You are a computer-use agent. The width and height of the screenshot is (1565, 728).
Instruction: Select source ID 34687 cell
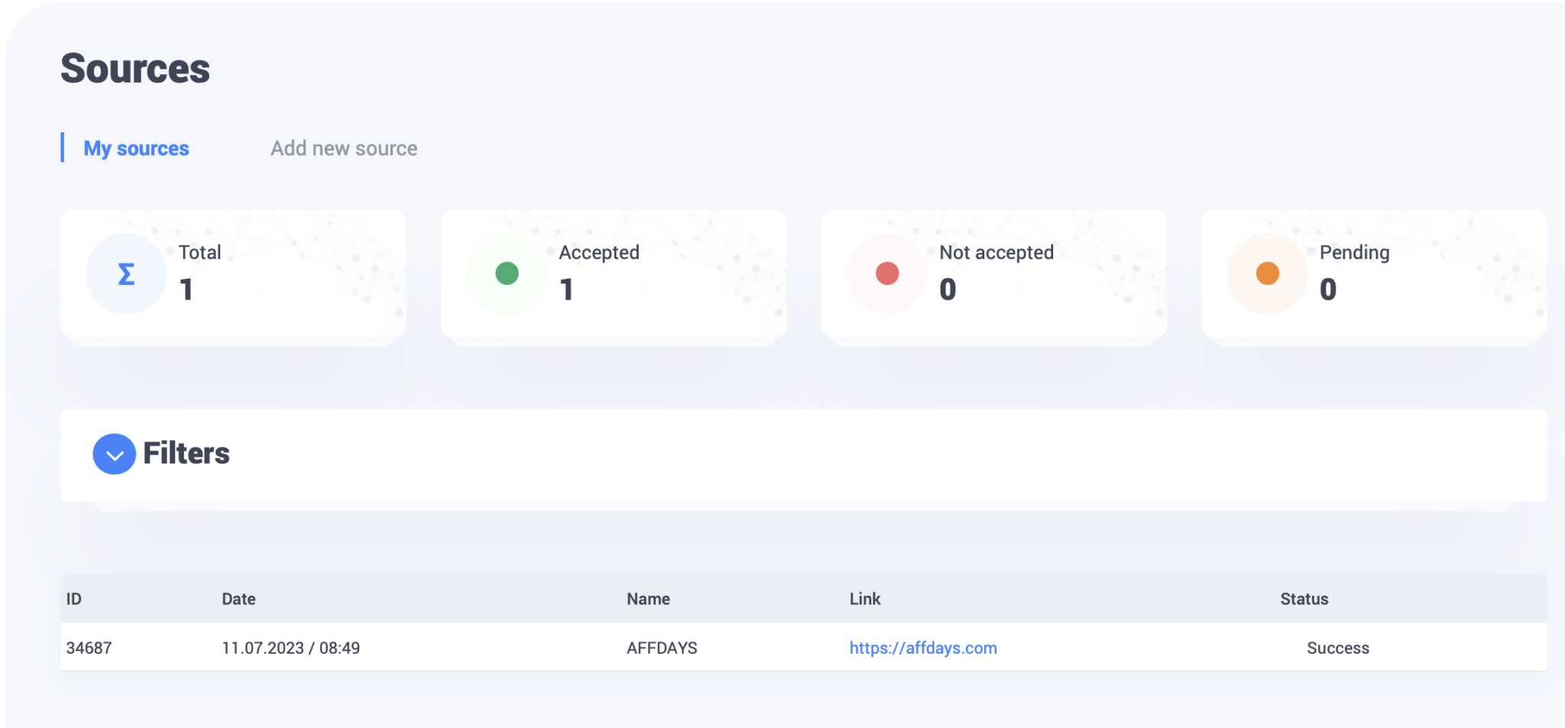(89, 648)
